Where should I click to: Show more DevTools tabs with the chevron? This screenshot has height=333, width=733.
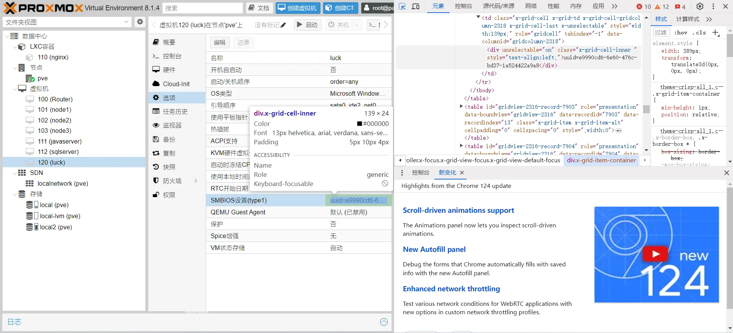614,7
